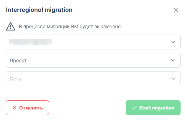The image size is (185, 121).
Task: Click the chevron arrow in Сеть field
Action: (173, 79)
